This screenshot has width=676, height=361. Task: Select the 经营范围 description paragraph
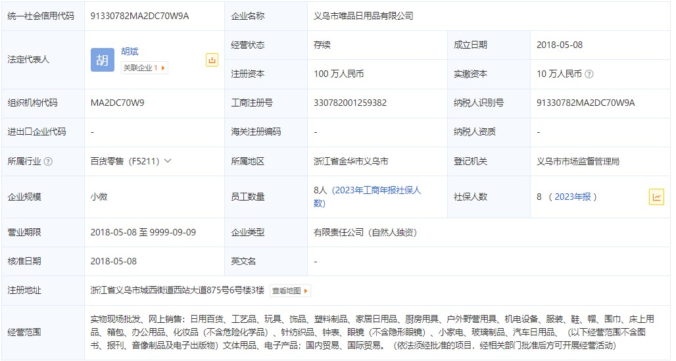click(x=372, y=332)
